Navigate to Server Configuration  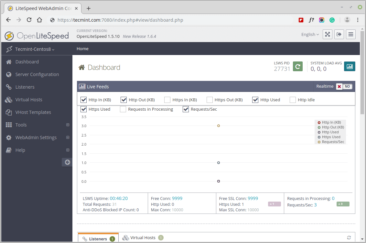[x=37, y=74]
